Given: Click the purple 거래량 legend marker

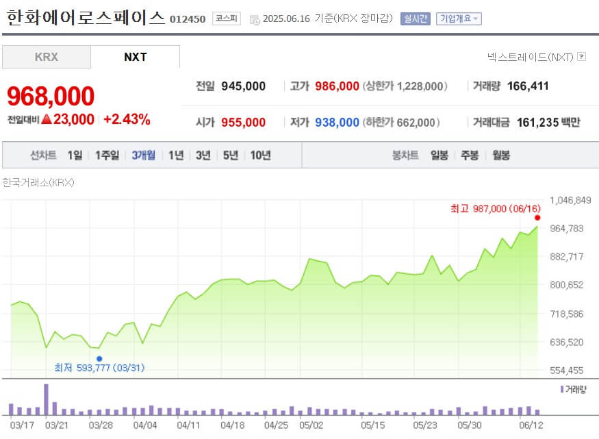Looking at the screenshot, I should (x=562, y=389).
